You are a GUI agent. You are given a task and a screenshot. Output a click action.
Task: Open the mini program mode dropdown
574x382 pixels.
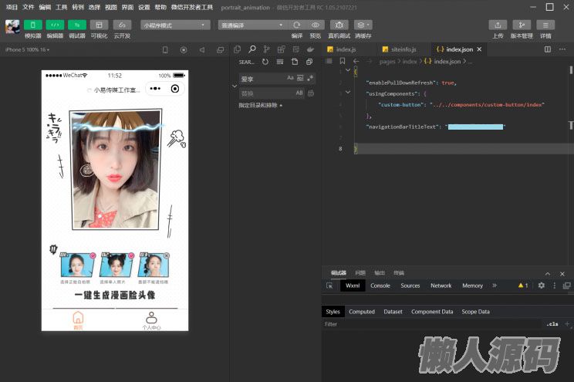(x=175, y=25)
